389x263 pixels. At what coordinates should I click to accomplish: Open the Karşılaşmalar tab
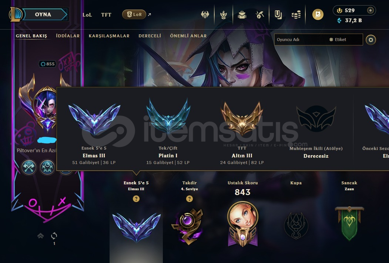coord(109,36)
